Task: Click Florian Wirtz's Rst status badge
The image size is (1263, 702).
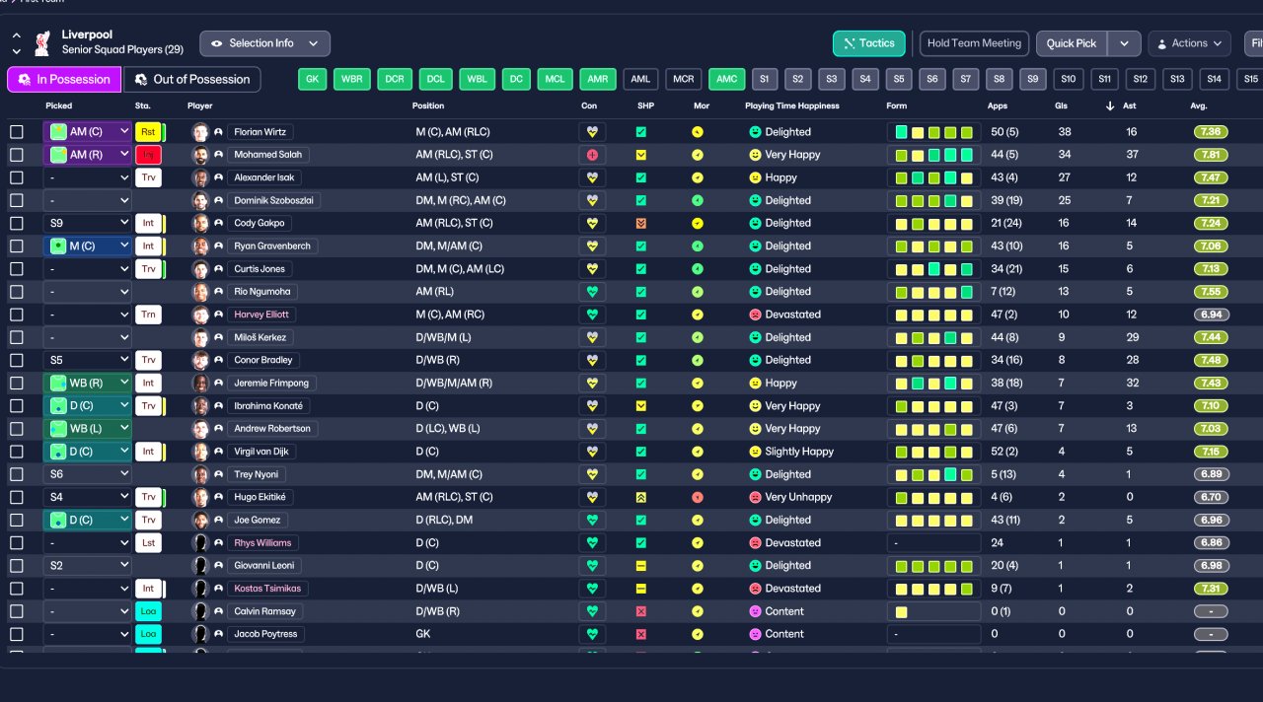Action: (148, 132)
